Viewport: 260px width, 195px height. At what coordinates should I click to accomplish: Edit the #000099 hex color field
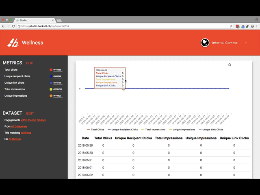pos(58,76)
